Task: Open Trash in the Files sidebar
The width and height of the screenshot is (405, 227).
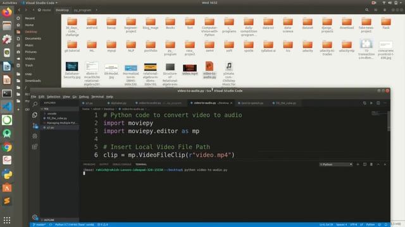Action: click(x=29, y=66)
